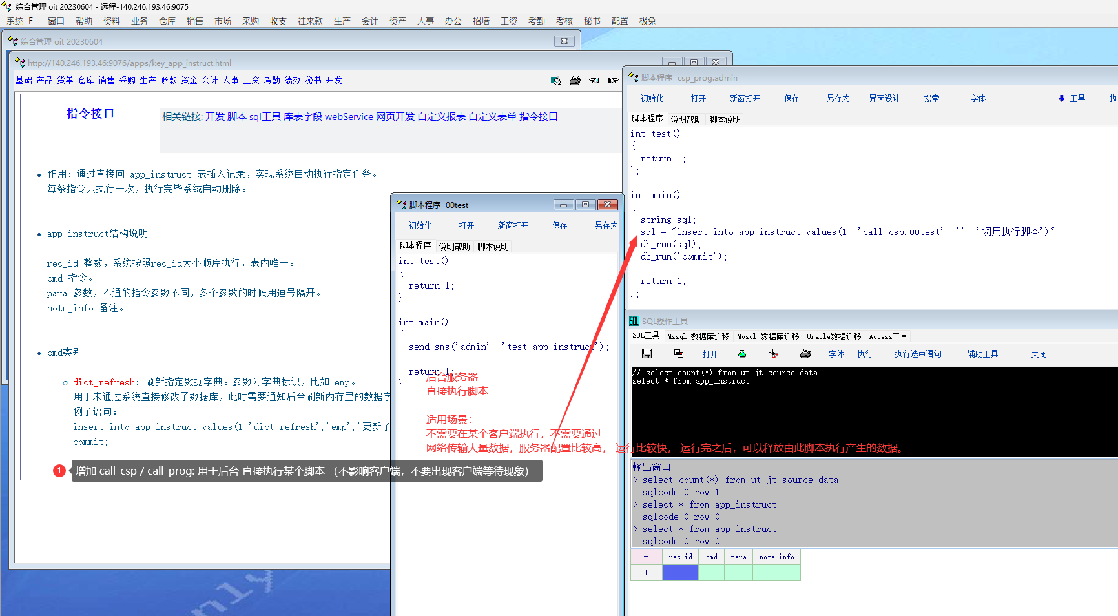Viewport: 1118px width, 616px height.
Task: Click the printer icon in SQL toolbar
Action: click(x=805, y=354)
